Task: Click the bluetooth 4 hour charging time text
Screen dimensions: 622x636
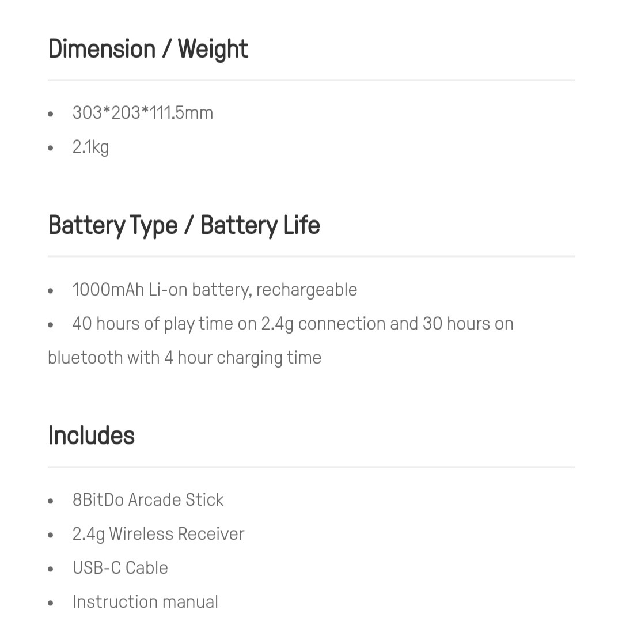Action: [x=184, y=358]
